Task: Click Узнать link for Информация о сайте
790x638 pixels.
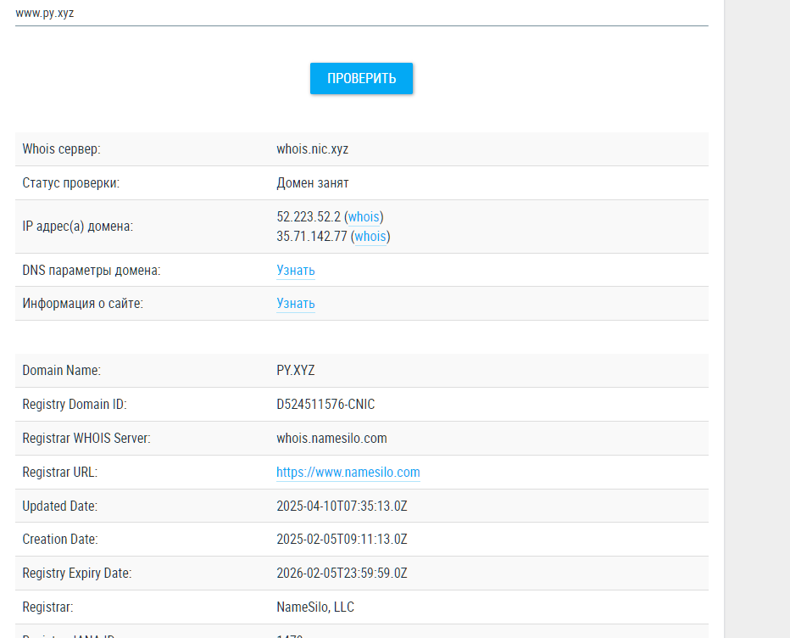Action: (x=296, y=304)
